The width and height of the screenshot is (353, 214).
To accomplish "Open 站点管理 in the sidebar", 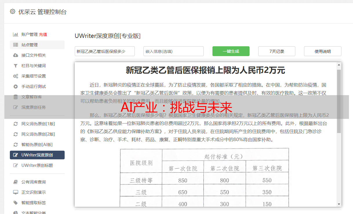I will click(x=37, y=45).
